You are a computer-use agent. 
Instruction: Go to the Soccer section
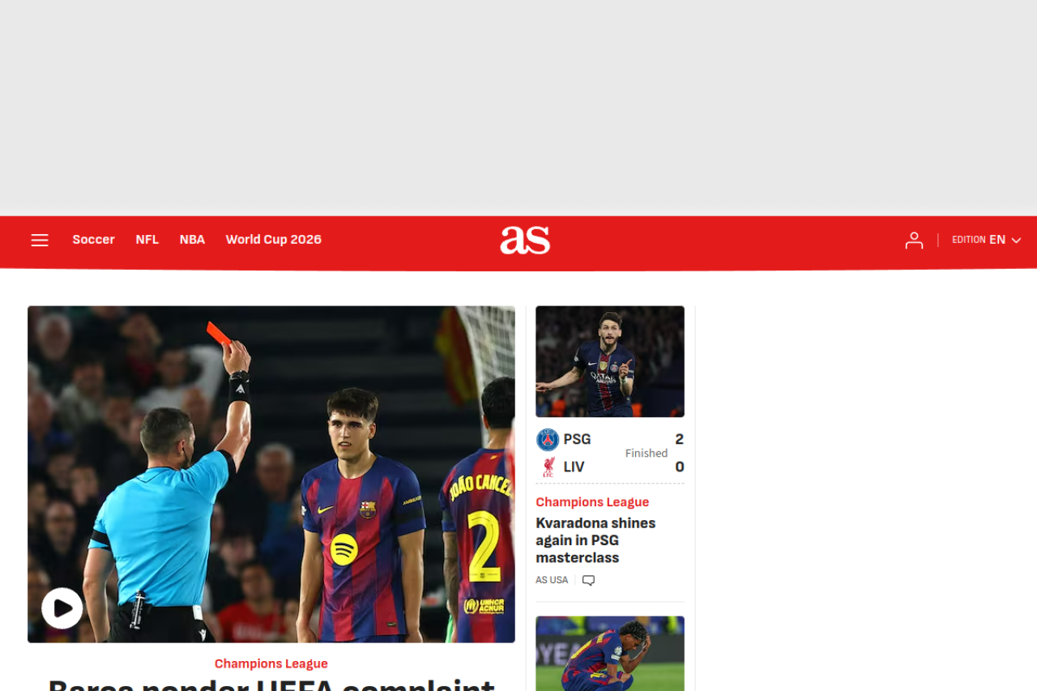click(x=93, y=240)
